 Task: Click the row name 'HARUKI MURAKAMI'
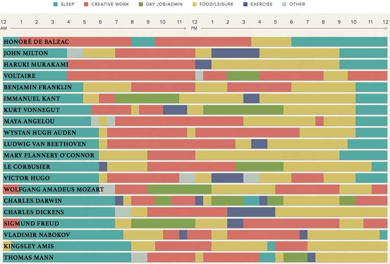tap(36, 64)
